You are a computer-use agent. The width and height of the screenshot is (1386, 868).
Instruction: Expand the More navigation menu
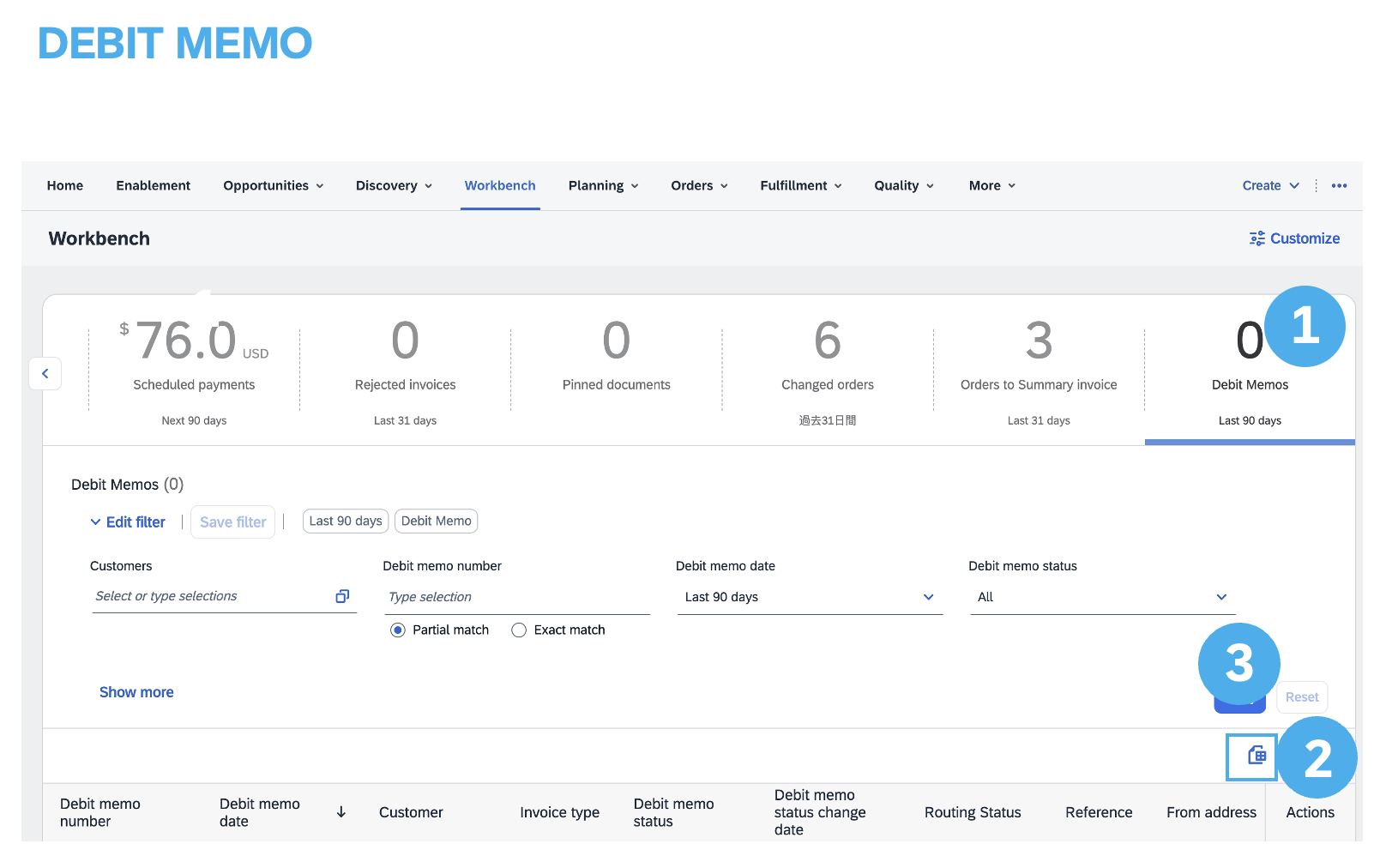pyautogui.click(x=991, y=186)
